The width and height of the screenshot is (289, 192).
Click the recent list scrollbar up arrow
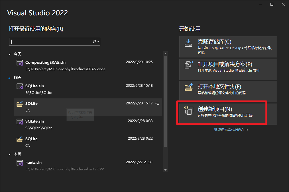pos(165,54)
